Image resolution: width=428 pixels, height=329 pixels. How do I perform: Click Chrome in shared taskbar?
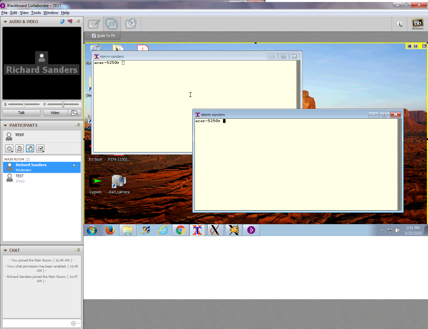[181, 230]
